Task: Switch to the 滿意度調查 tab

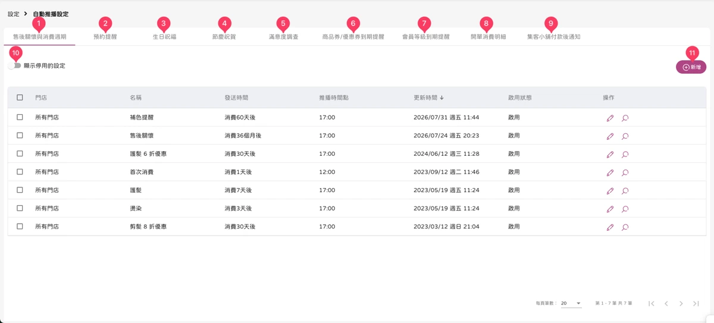Action: point(283,37)
